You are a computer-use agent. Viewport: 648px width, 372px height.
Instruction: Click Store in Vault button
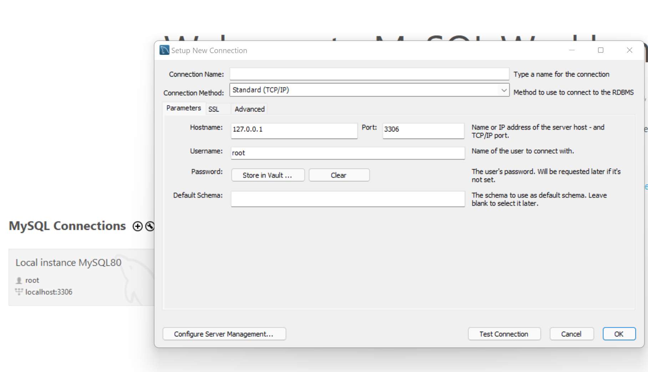(x=268, y=175)
